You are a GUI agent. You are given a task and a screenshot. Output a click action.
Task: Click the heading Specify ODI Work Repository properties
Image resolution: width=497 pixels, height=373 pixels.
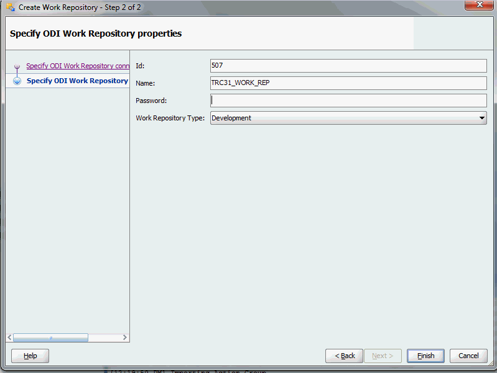[96, 34]
